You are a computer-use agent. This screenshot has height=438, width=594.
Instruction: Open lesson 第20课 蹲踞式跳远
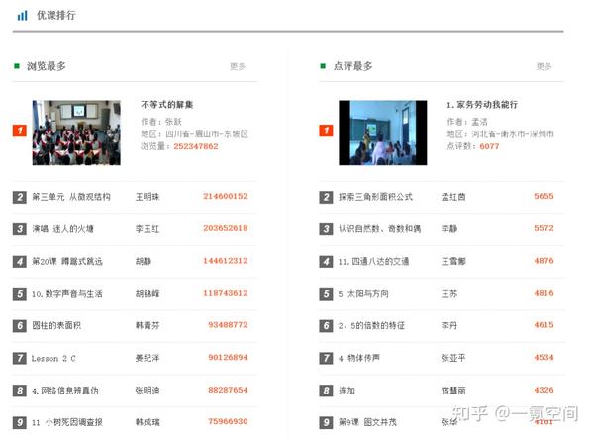click(x=67, y=261)
